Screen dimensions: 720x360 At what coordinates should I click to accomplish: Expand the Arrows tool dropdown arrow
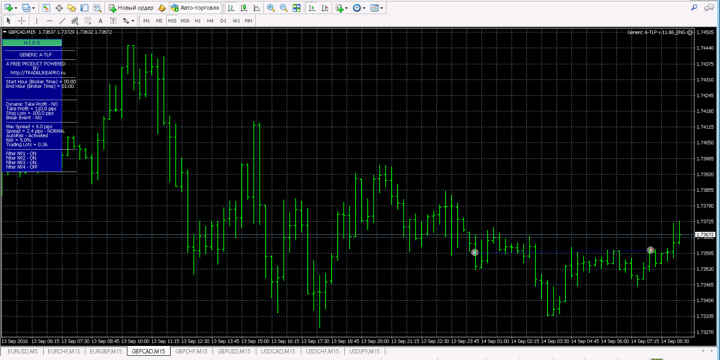point(133,21)
